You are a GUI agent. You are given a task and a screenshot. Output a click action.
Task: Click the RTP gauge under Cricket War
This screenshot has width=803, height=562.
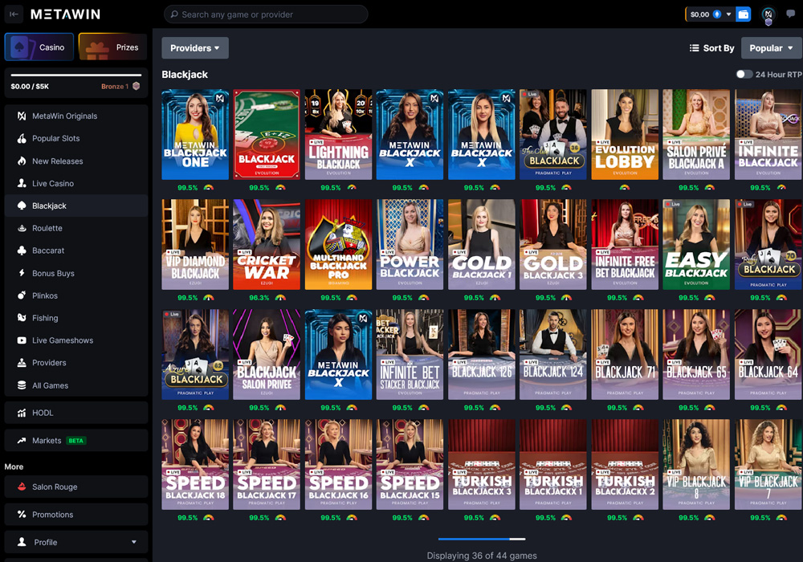click(x=280, y=298)
